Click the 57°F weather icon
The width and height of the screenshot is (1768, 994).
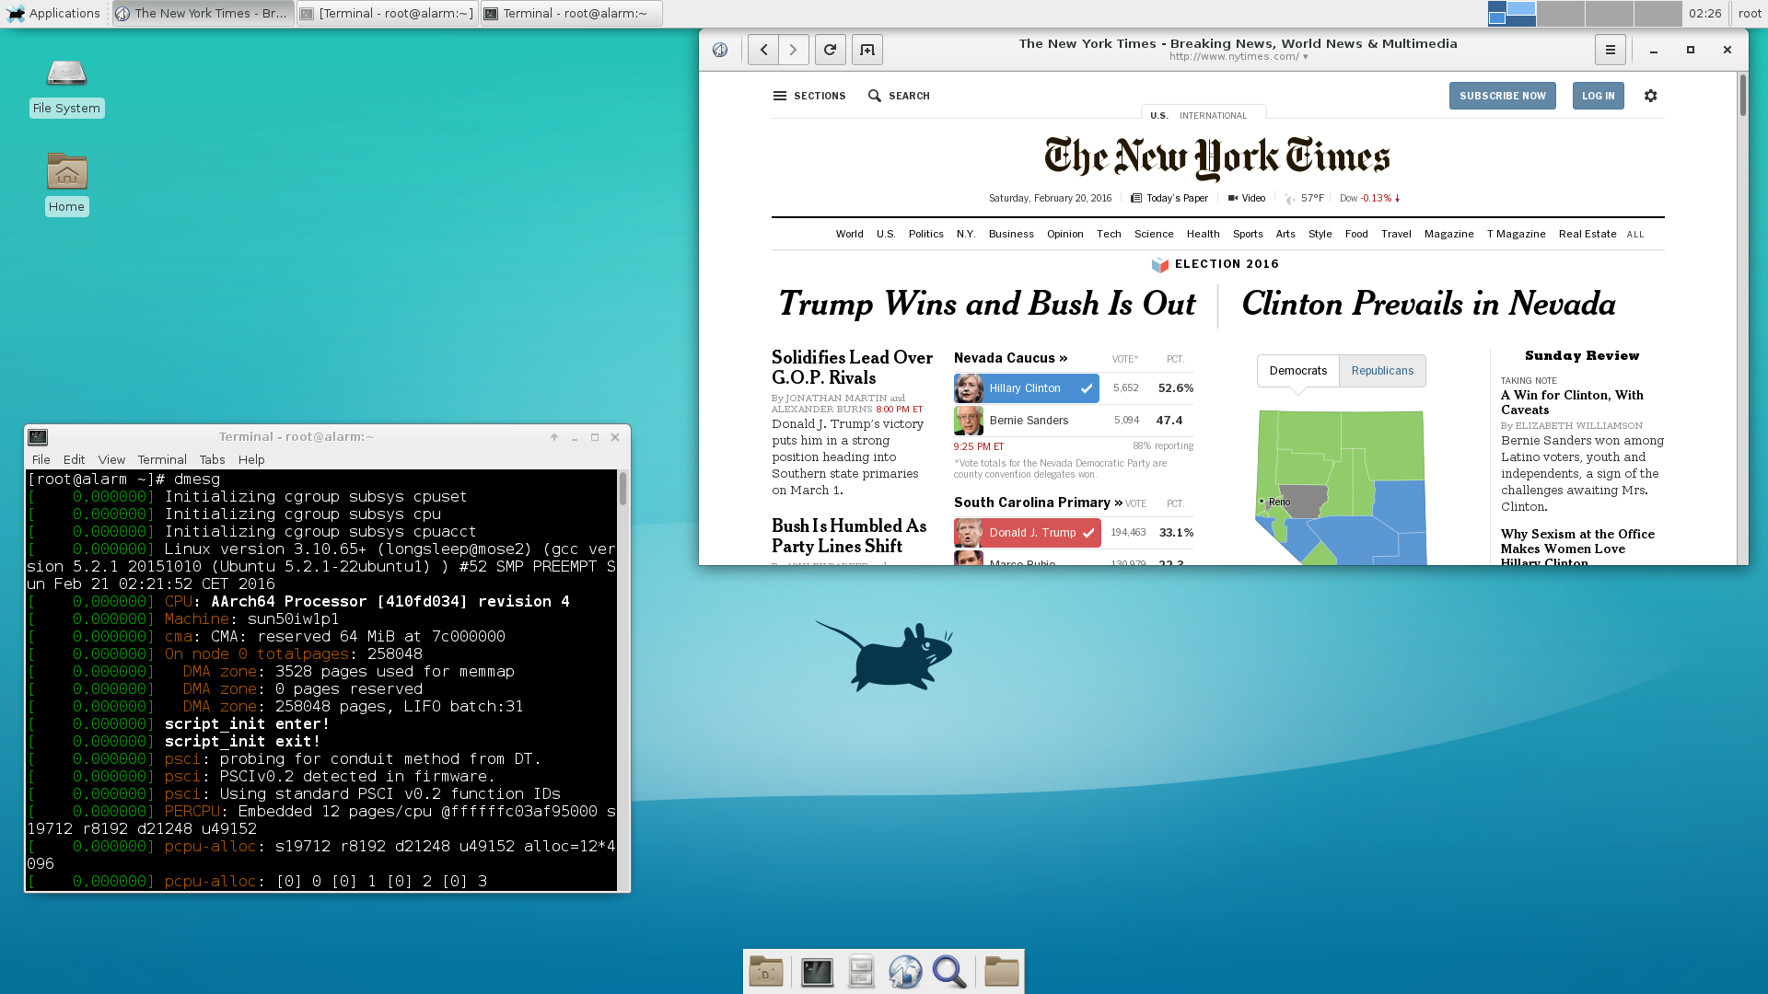[1289, 198]
